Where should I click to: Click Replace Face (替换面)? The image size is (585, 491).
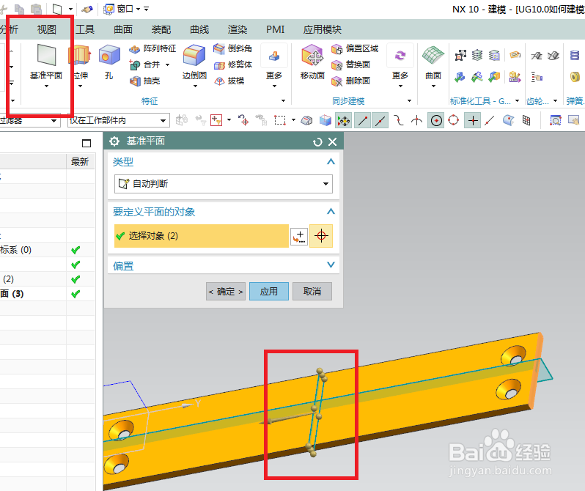[350, 64]
